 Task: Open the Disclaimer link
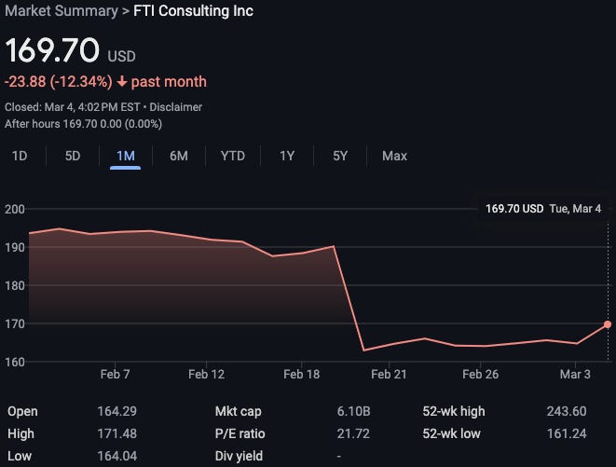(x=175, y=107)
